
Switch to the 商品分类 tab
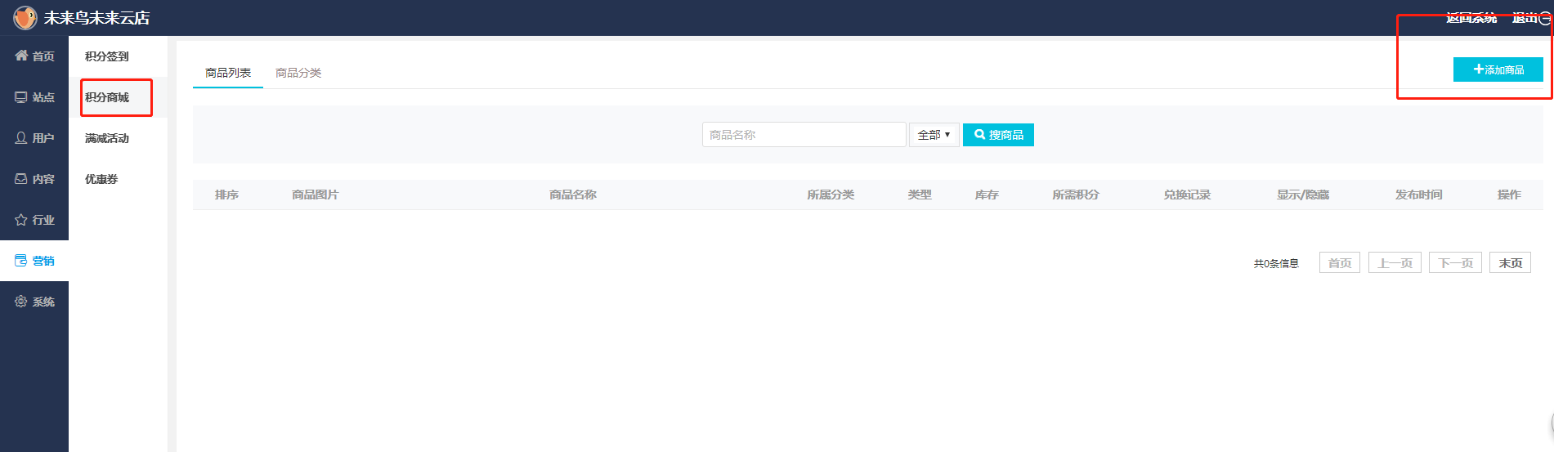point(298,73)
